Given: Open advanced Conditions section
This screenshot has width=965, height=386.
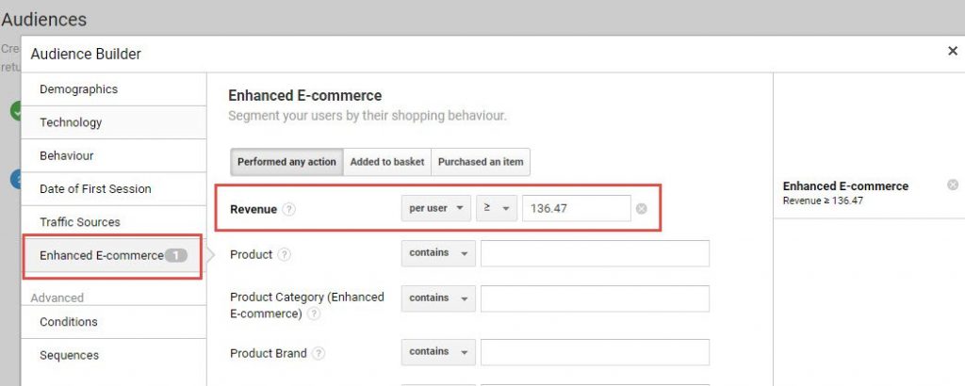Looking at the screenshot, I should (x=114, y=321).
